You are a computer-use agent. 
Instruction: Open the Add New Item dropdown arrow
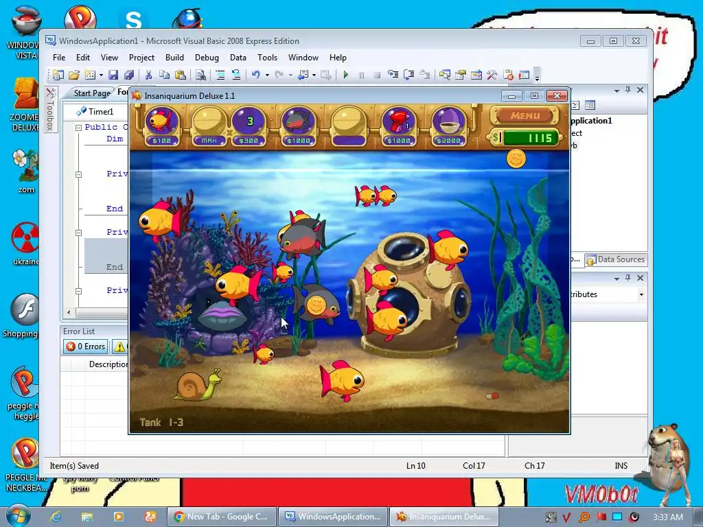tap(101, 75)
